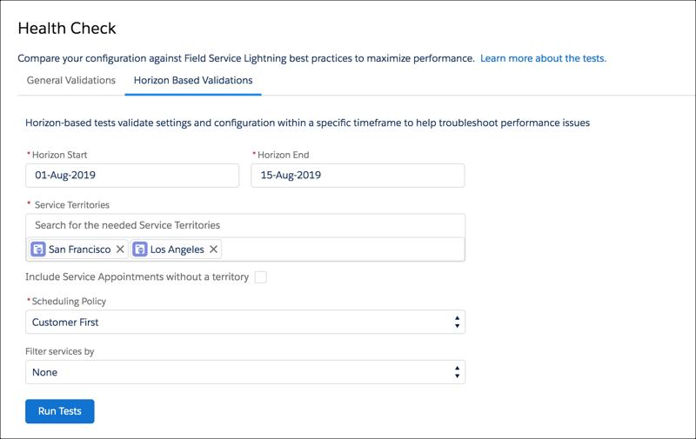The height and width of the screenshot is (439, 696).
Task: Run the health check tests
Action: 59,411
